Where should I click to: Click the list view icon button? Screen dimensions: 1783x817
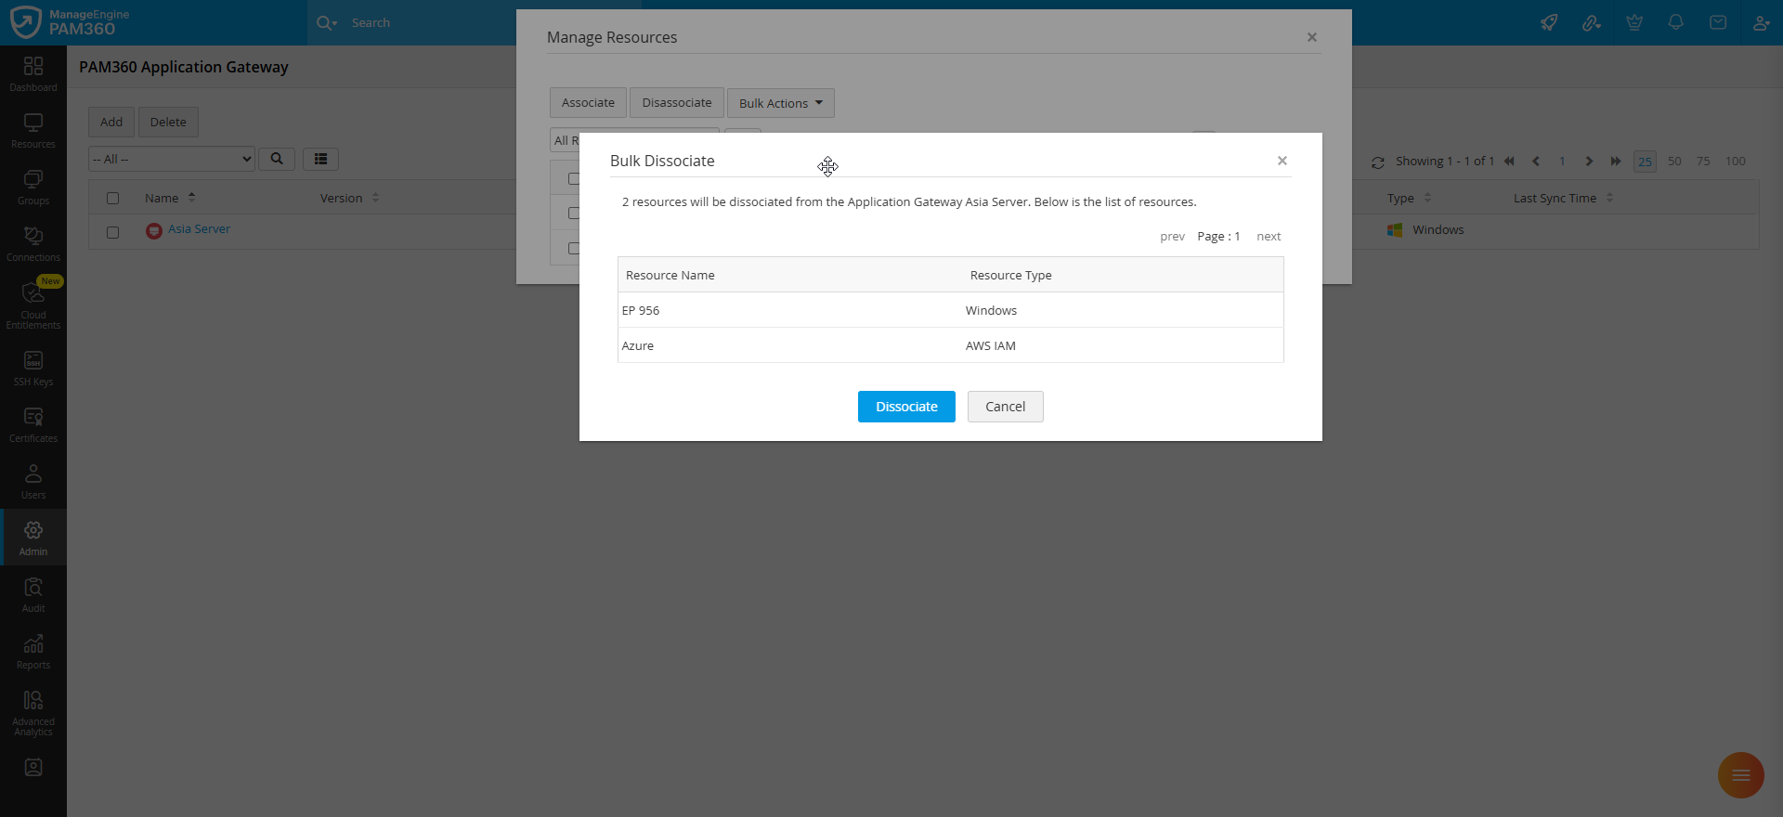click(x=320, y=159)
